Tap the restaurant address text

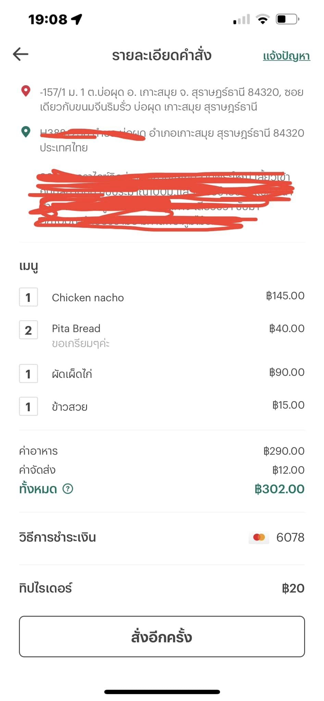coord(171,99)
